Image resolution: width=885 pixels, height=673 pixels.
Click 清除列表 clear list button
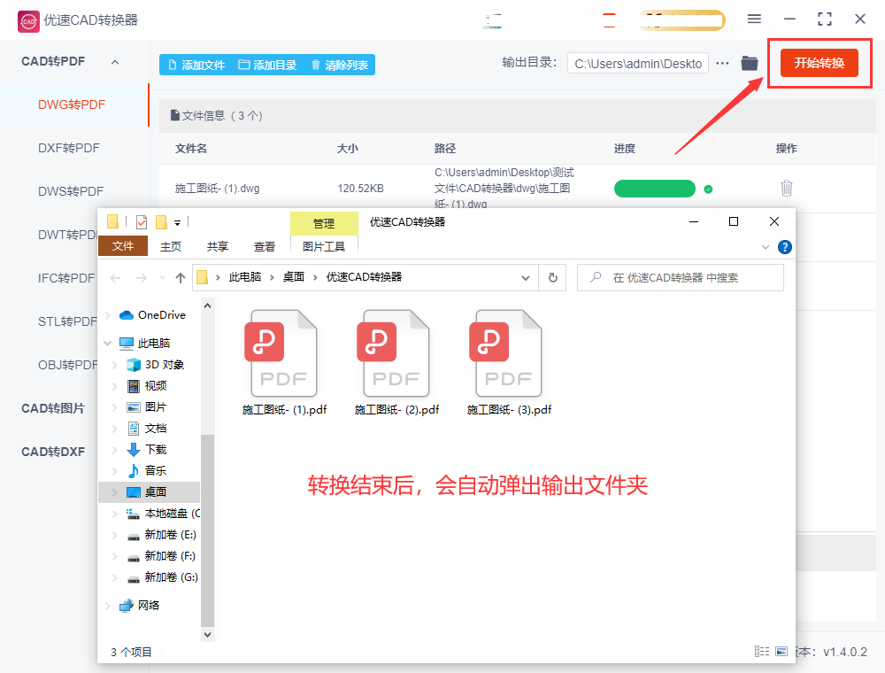tap(339, 65)
